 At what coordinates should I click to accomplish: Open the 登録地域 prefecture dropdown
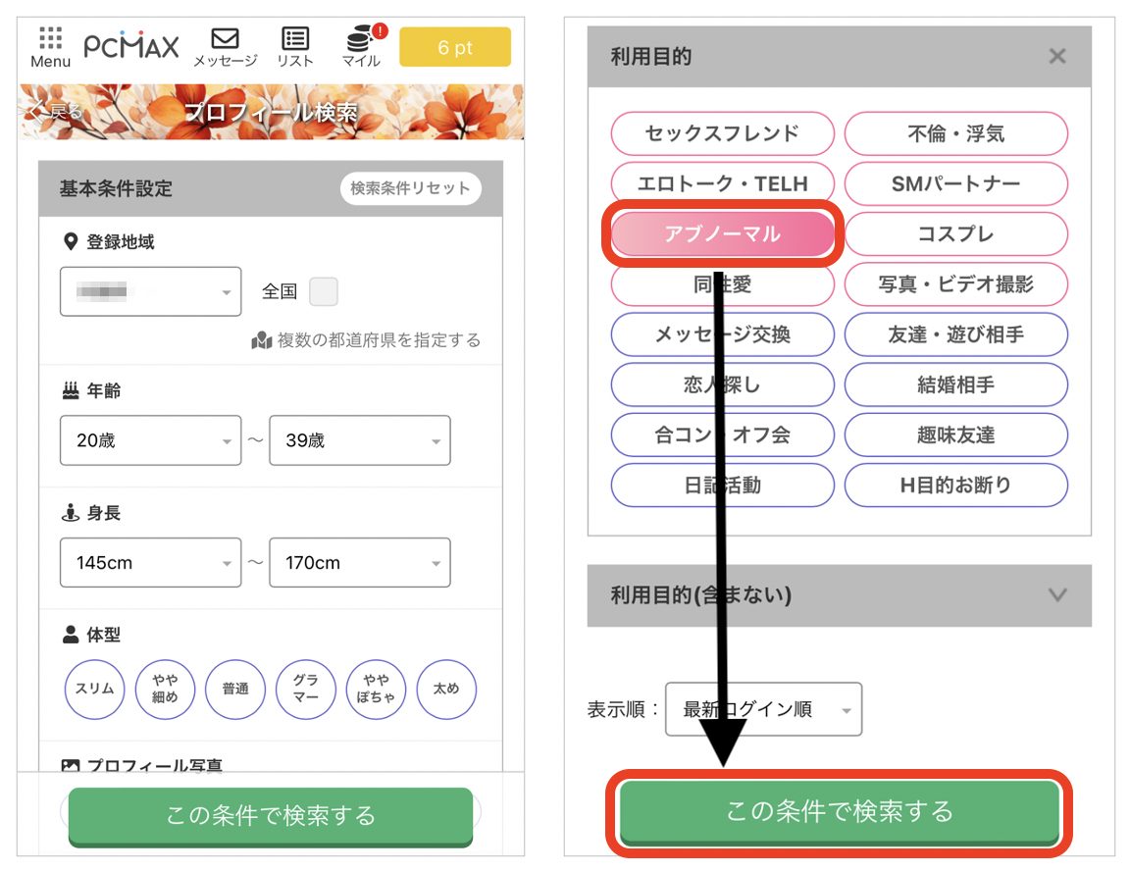click(150, 291)
